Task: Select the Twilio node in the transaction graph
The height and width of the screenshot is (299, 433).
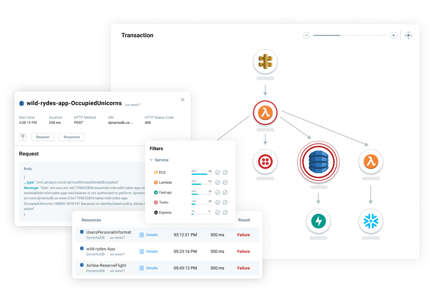Action: click(265, 162)
